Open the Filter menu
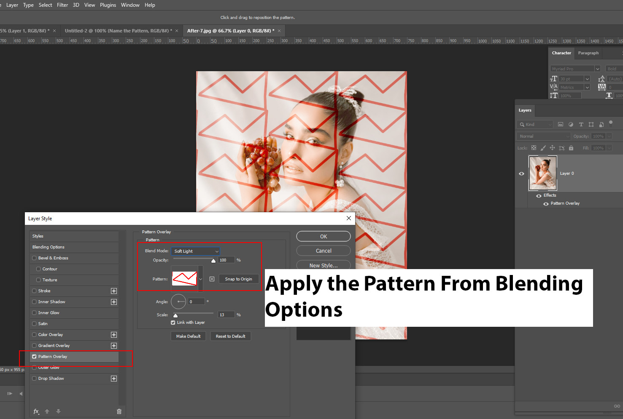This screenshot has height=419, width=623. [x=62, y=5]
